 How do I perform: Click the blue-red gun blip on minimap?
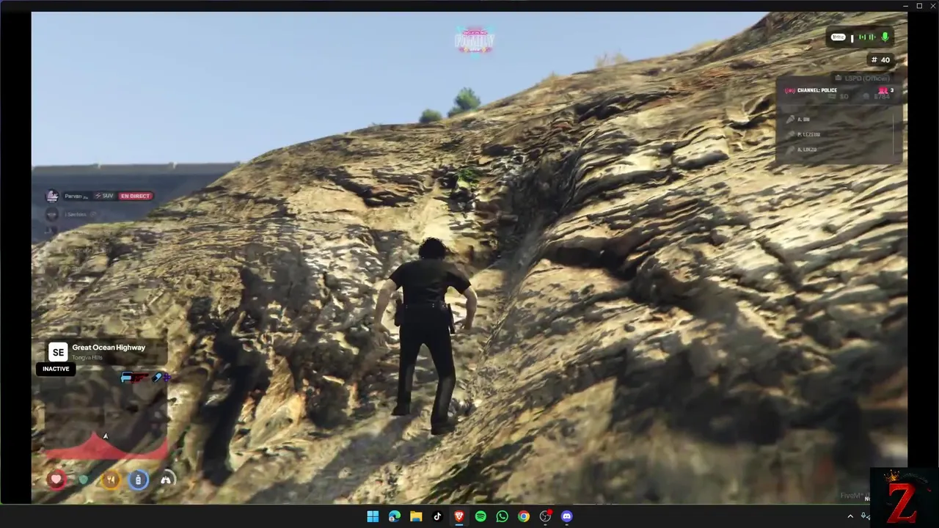coord(134,378)
